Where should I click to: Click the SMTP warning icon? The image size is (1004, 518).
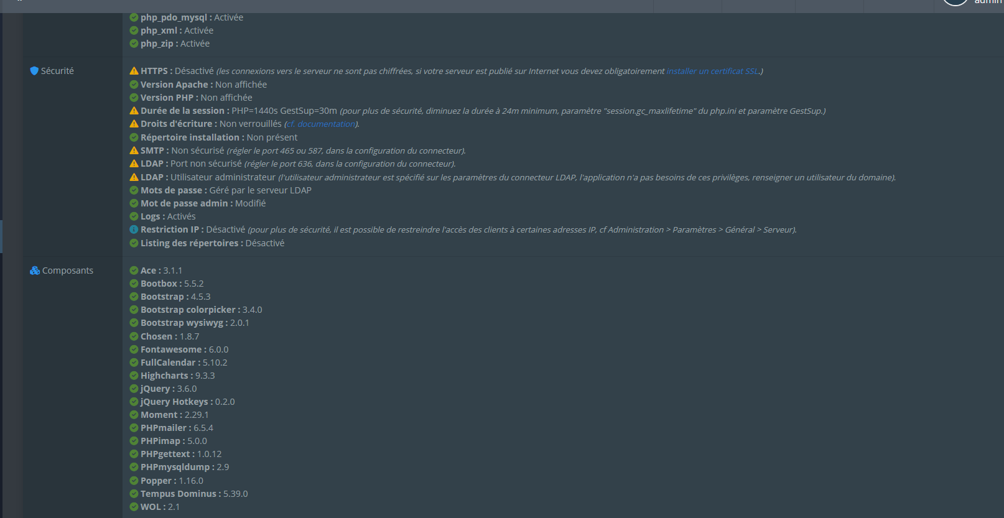pyautogui.click(x=134, y=150)
